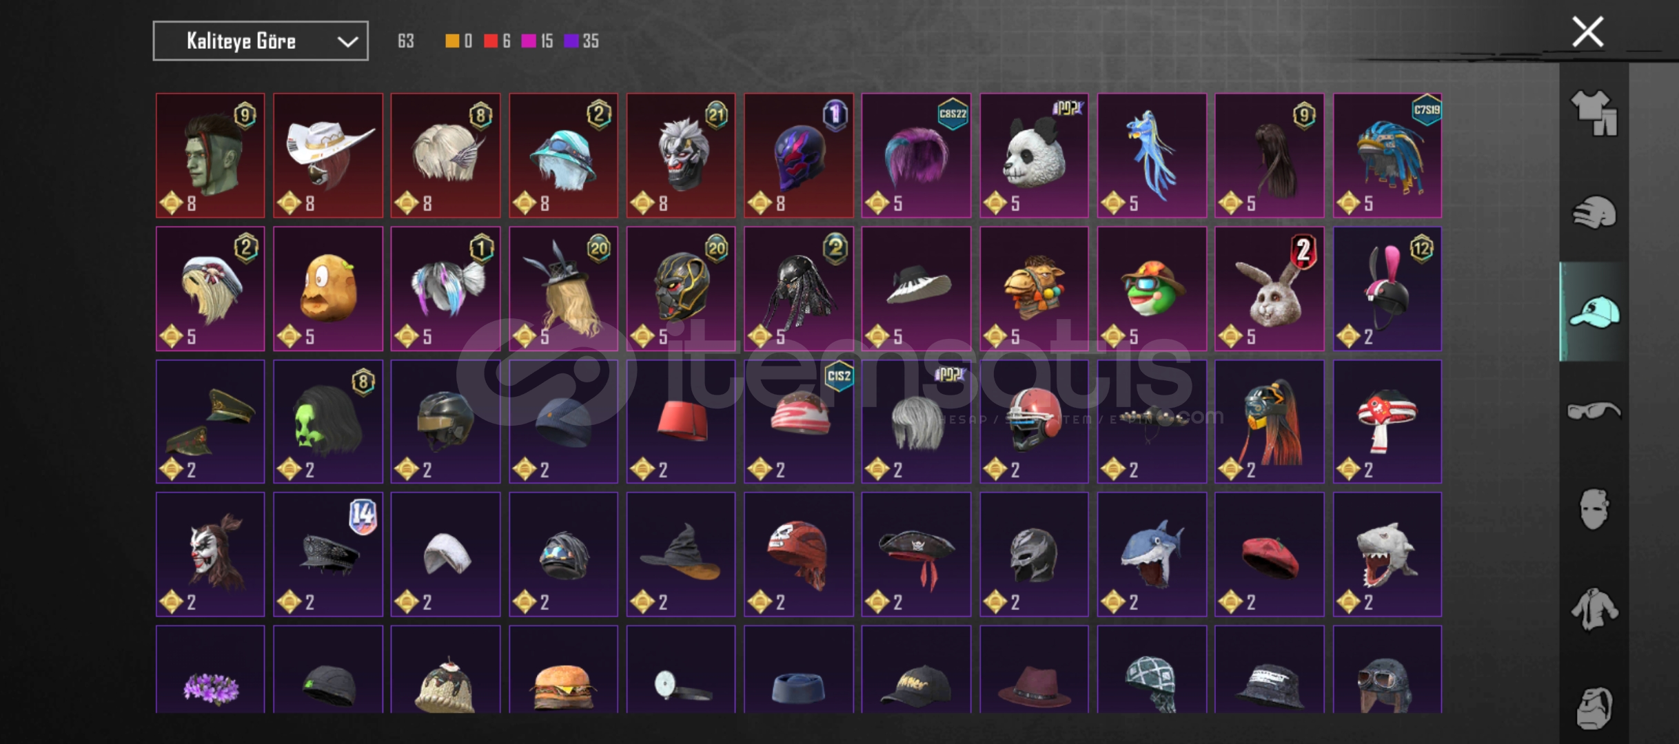1679x744 pixels.
Task: Choose the hamburger hat item
Action: pyautogui.click(x=563, y=670)
